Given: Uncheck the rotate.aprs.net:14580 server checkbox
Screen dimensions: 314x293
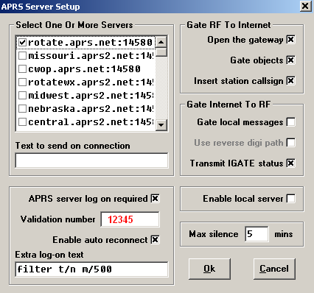Looking at the screenshot, I should point(22,43).
